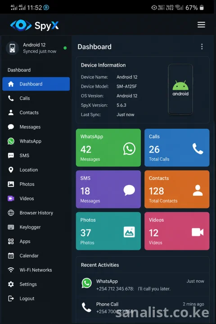Click the Wi-Fi Networks icon
This screenshot has height=324, width=216.
(x=11, y=270)
